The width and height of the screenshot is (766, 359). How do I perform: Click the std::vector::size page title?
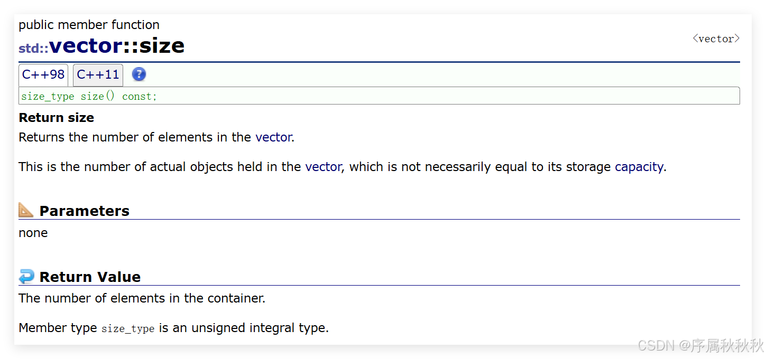[x=101, y=46]
